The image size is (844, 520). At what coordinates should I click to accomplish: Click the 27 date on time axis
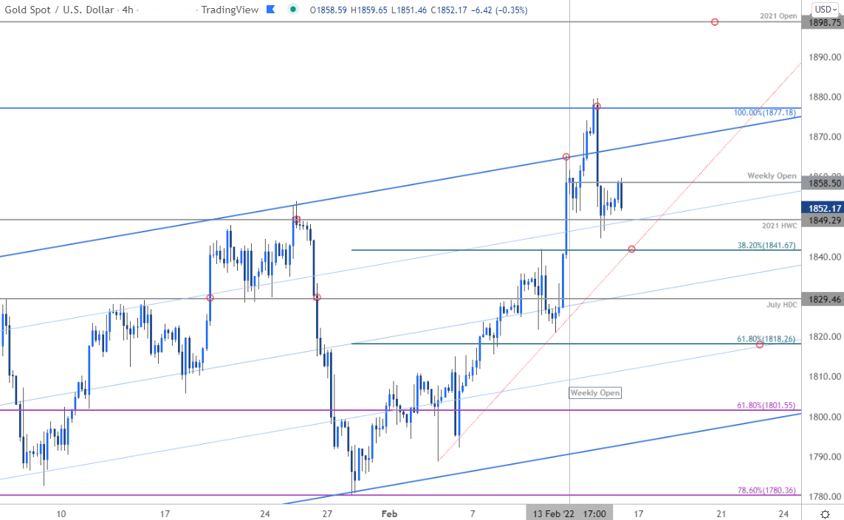[327, 513]
